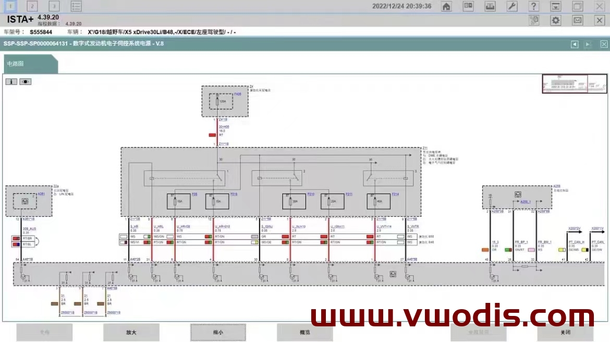This screenshot has height=342, width=610.
Task: Click the 放大 zoom-in button
Action: click(131, 332)
